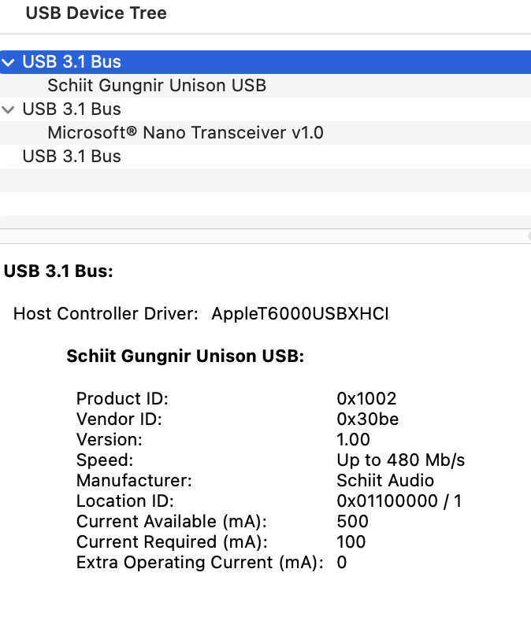Select the Schiit Gungnir Unison USB device row
Viewport: 531px width, 617px height.
[265, 86]
